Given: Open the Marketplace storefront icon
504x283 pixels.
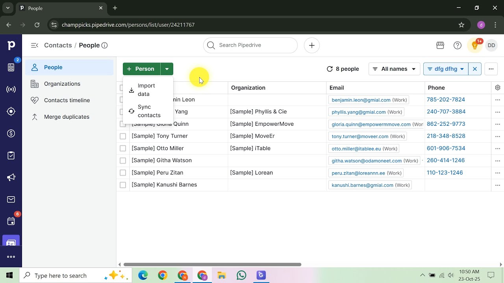Looking at the screenshot, I should coord(440,45).
